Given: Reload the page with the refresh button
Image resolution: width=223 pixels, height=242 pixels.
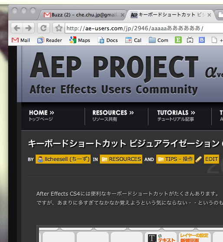Looking at the screenshot, I should coord(44,28).
